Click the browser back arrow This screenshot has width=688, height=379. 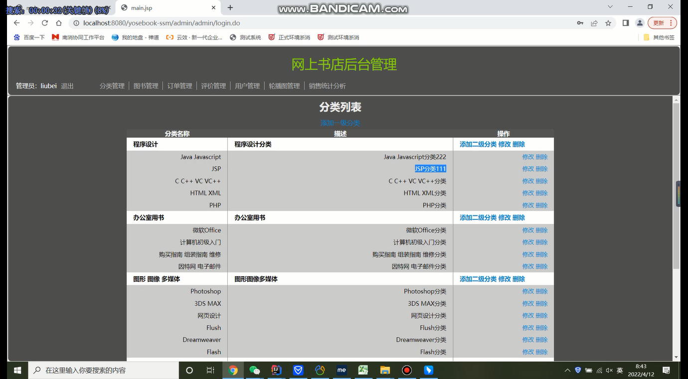pos(16,23)
